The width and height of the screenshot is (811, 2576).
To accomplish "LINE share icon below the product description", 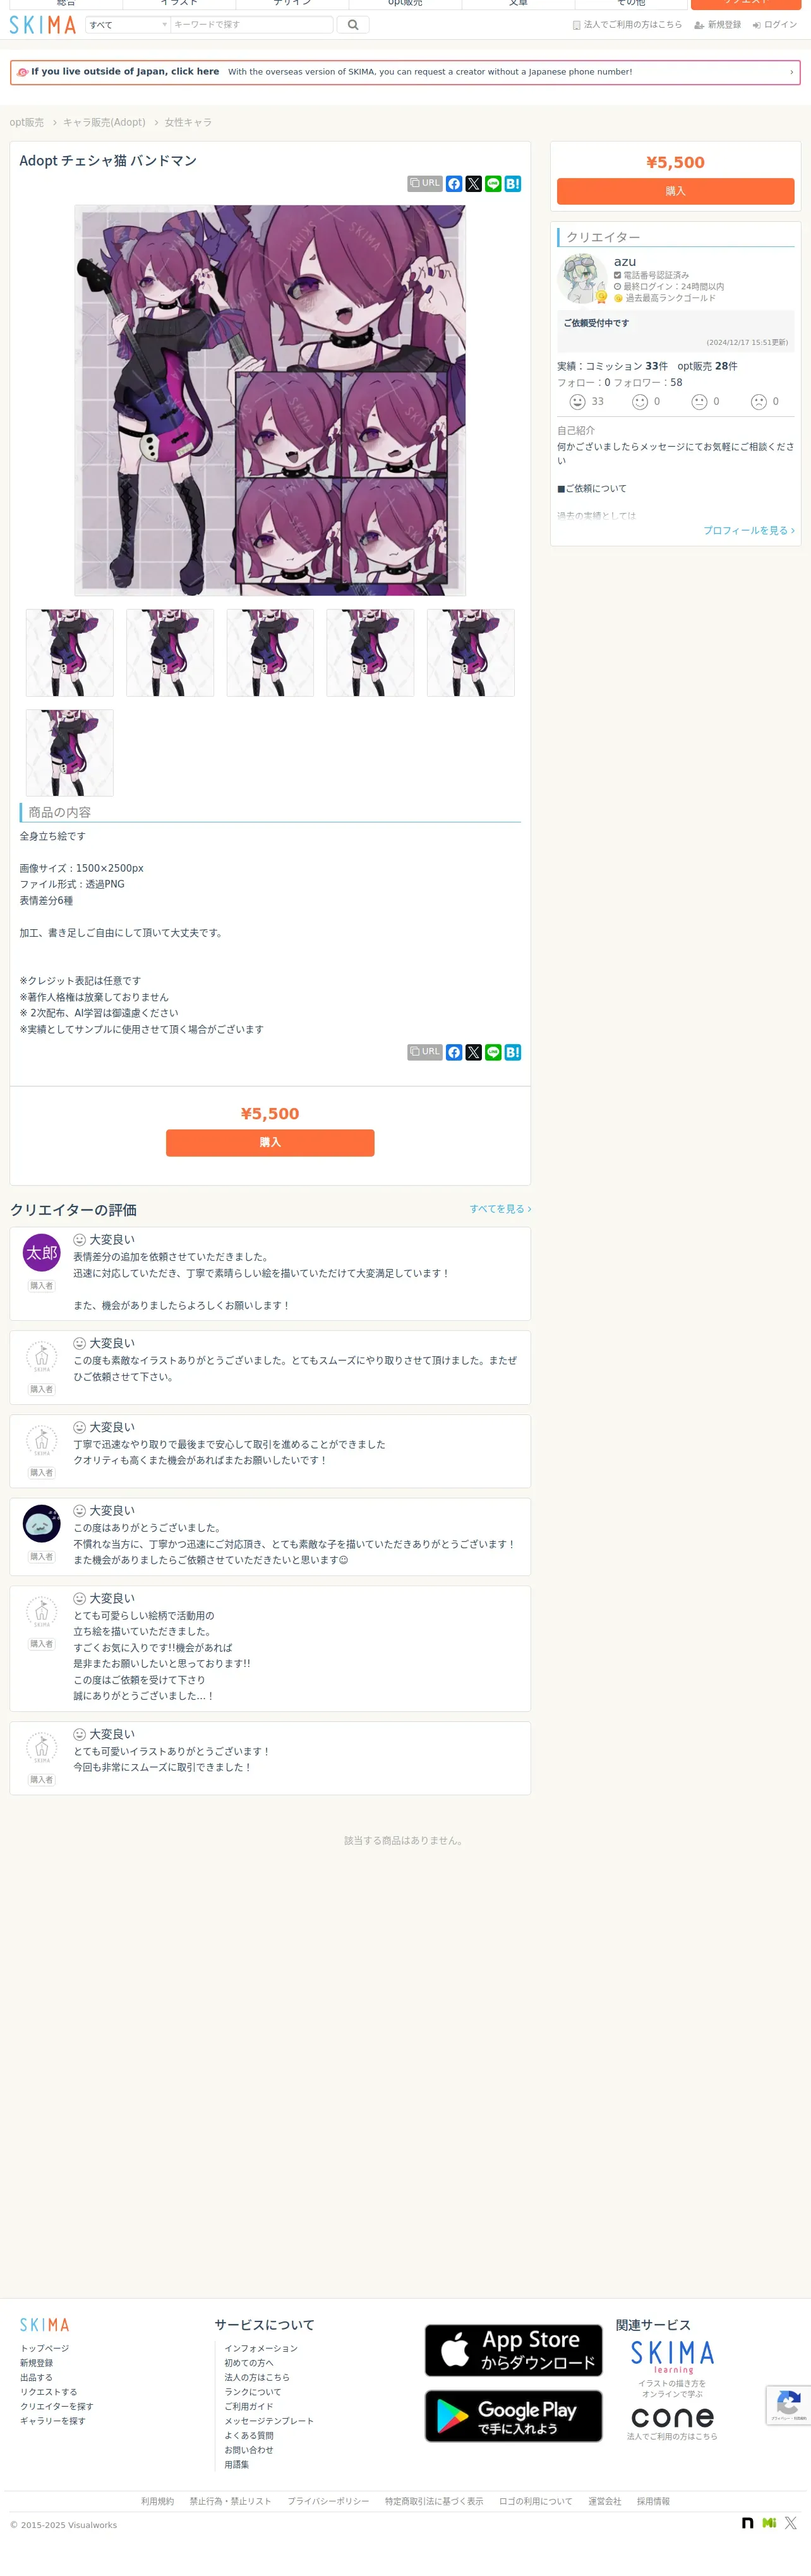I will coord(493,1052).
